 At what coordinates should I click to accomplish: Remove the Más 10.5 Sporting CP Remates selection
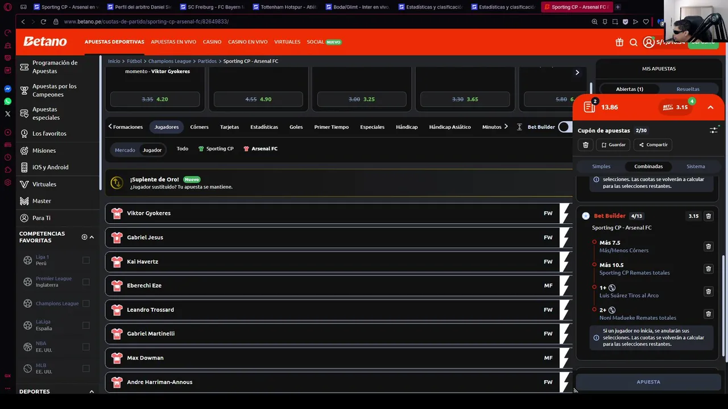click(x=708, y=269)
